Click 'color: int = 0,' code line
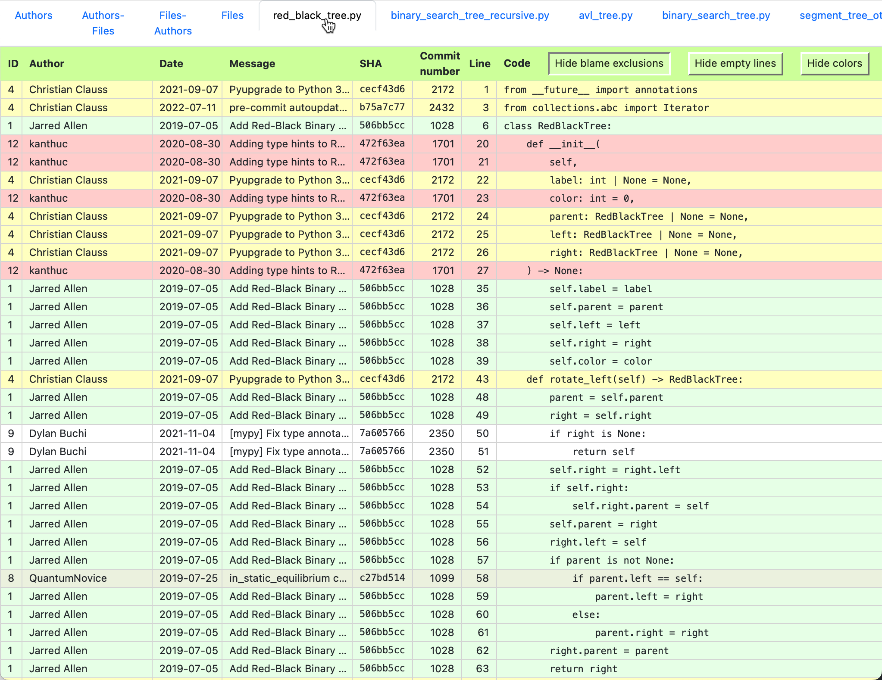 (x=592, y=198)
